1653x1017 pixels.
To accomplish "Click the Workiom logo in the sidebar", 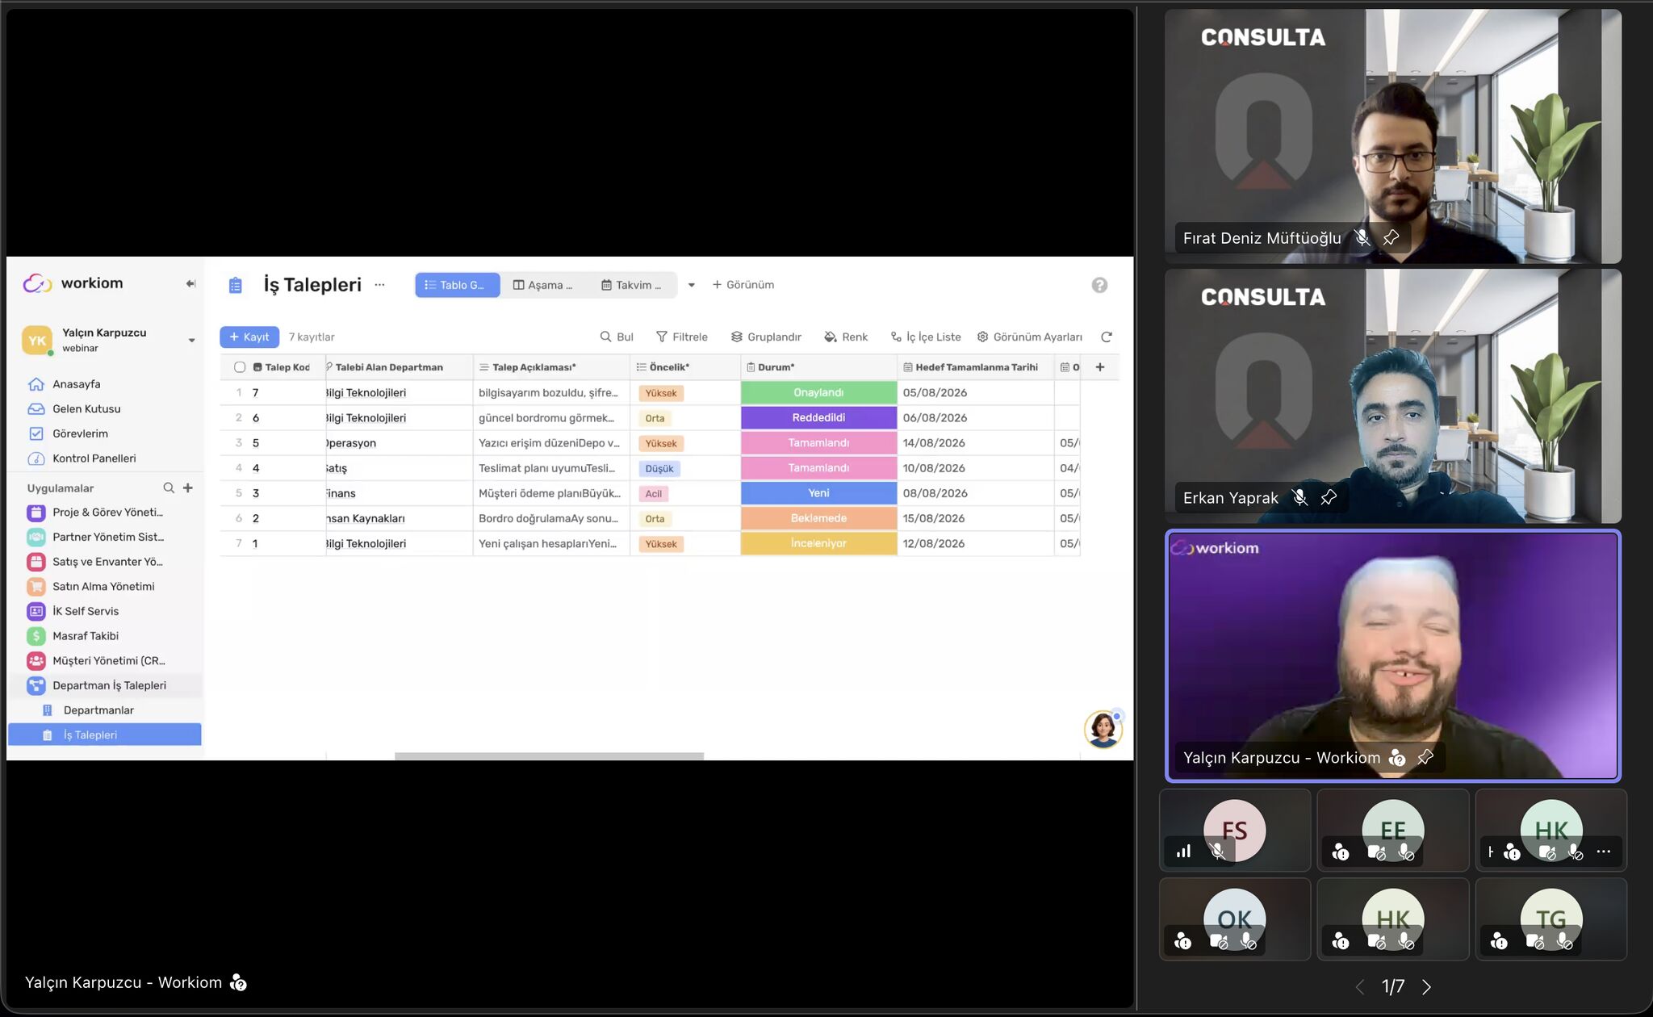I will (x=73, y=283).
